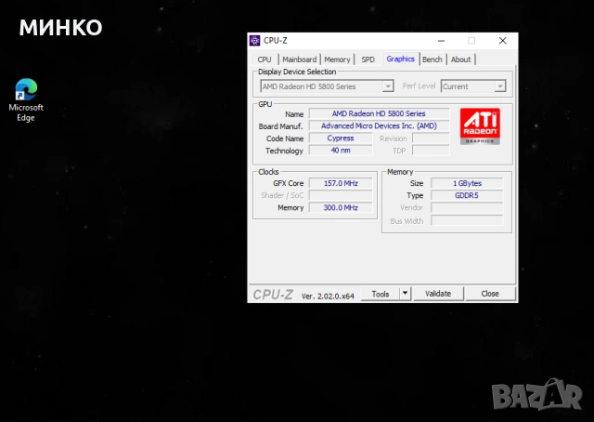
Task: Select the Memory tab
Action: [x=337, y=59]
